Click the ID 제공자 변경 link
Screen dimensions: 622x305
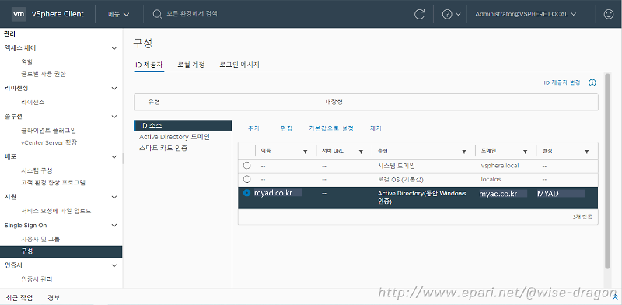click(561, 82)
